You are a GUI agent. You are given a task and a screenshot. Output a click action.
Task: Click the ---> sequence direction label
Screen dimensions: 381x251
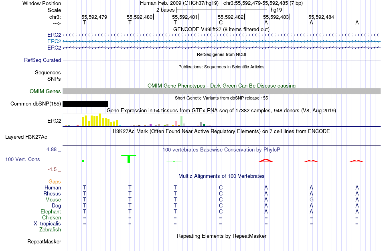tap(57, 23)
